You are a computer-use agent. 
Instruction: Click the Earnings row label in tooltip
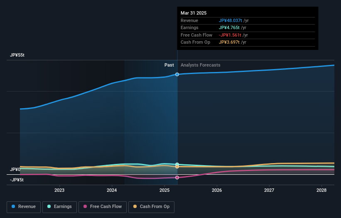point(189,27)
